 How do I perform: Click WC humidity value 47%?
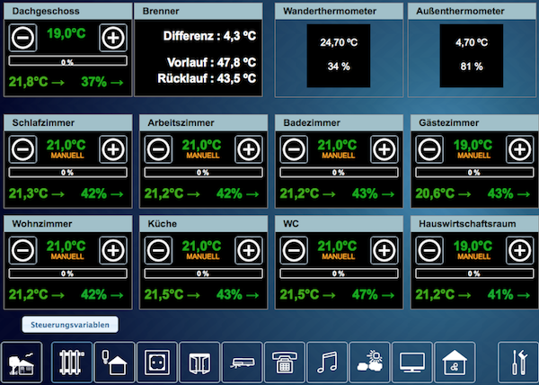(x=365, y=295)
